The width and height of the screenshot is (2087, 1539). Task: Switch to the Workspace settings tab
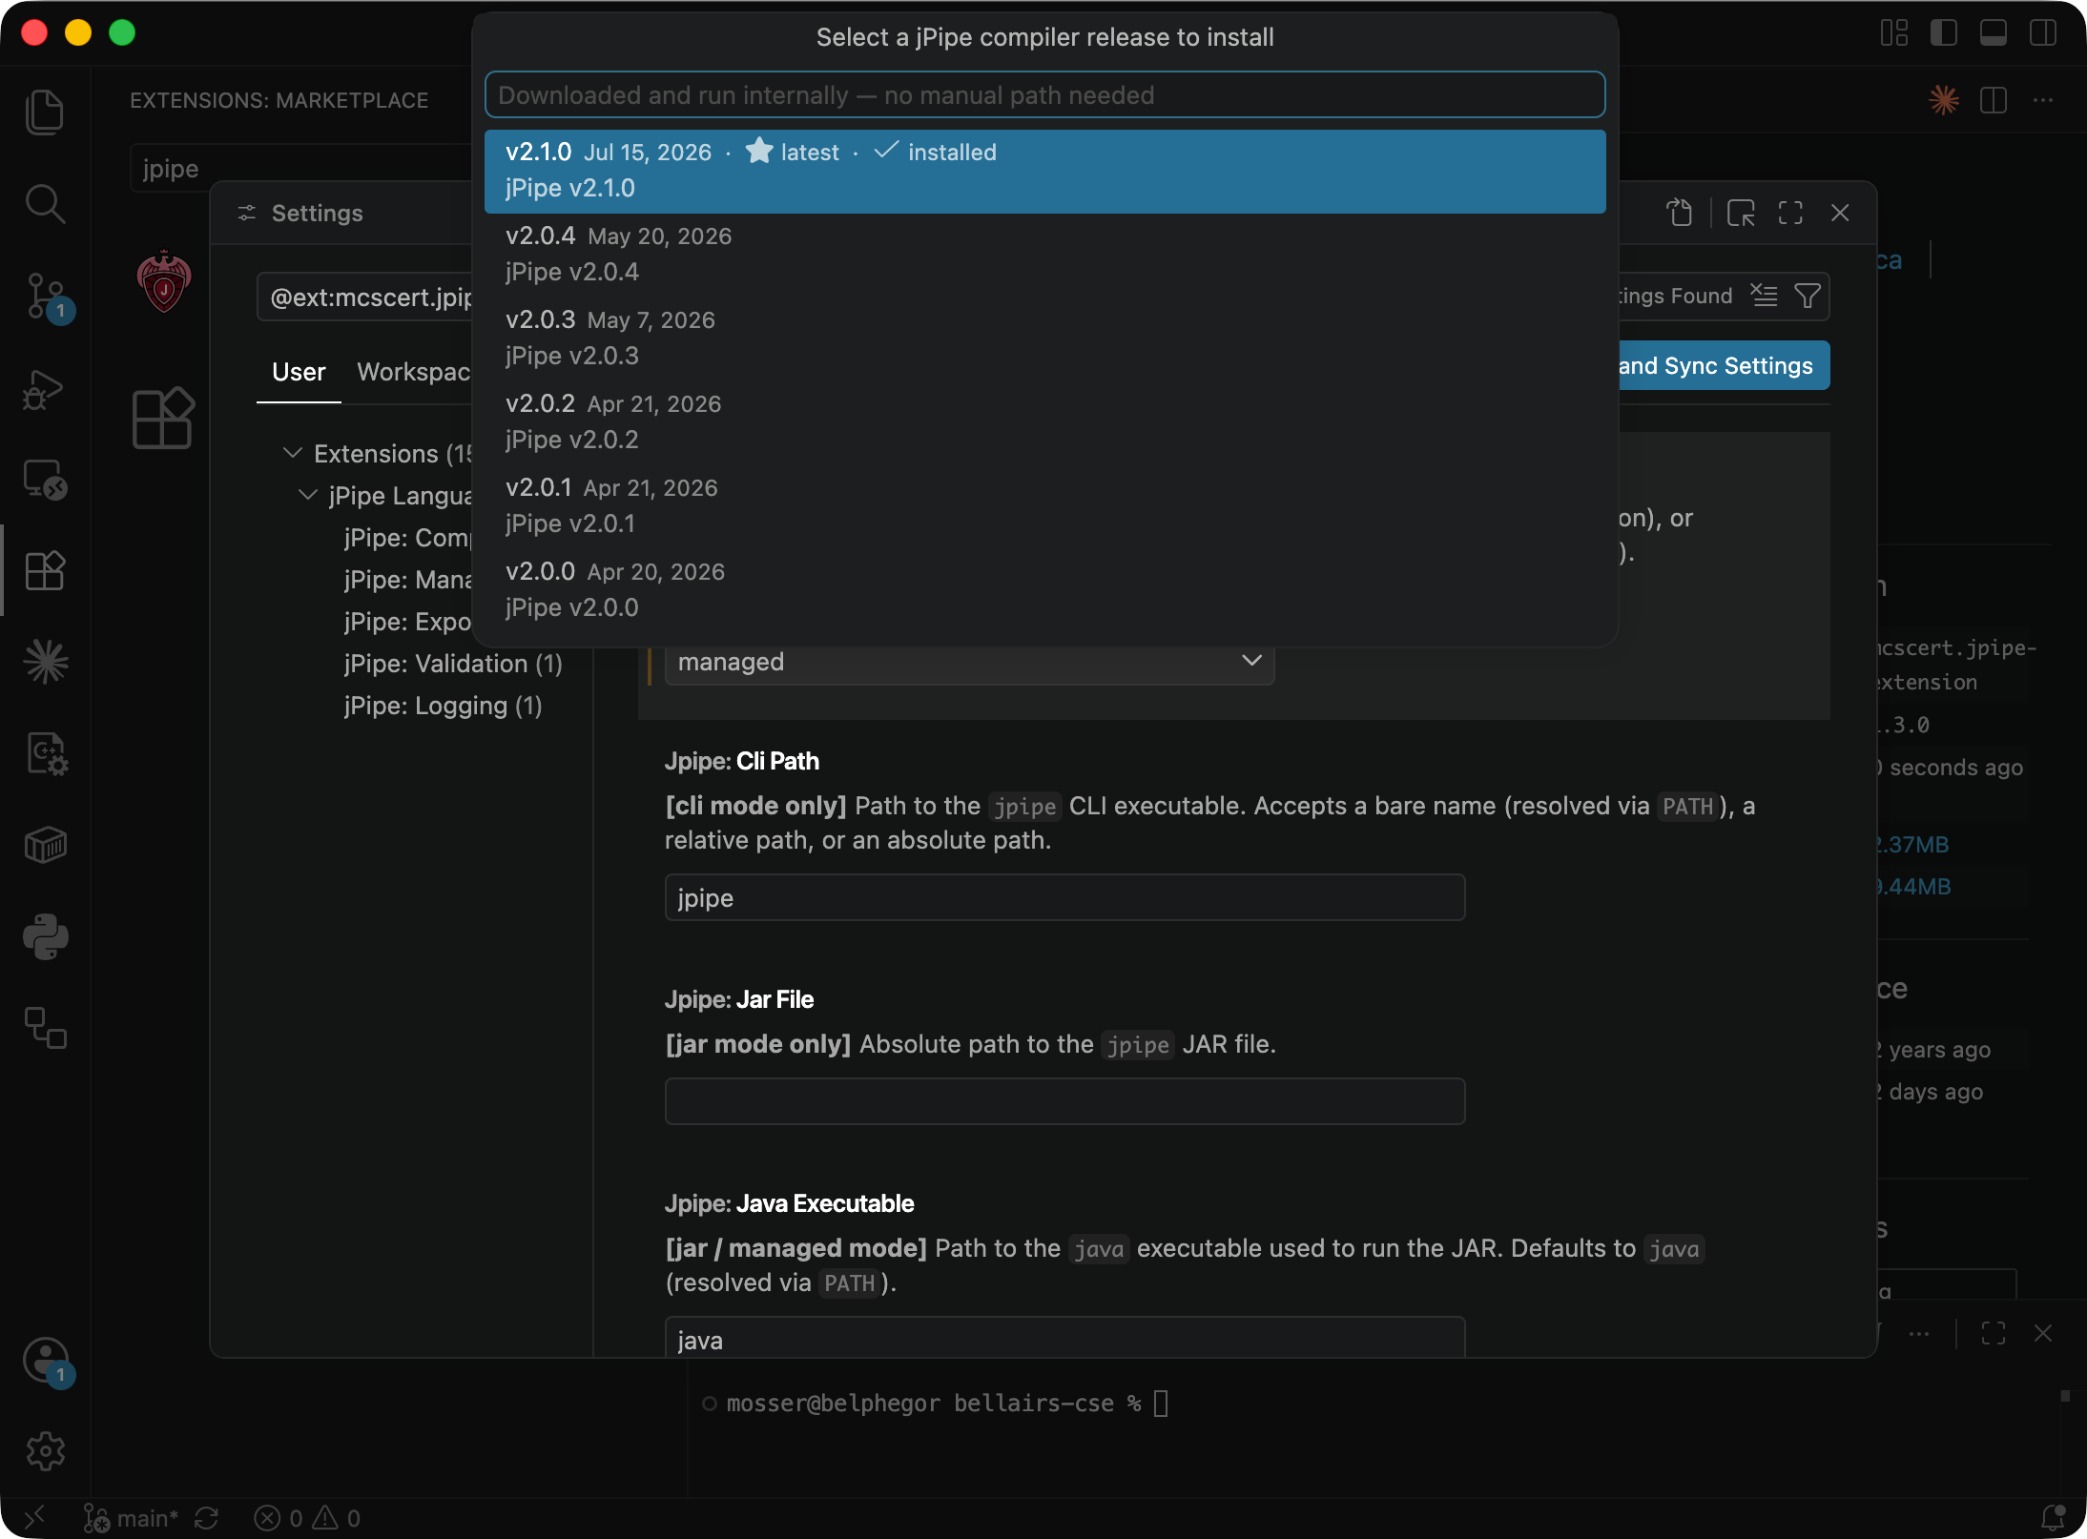[413, 372]
